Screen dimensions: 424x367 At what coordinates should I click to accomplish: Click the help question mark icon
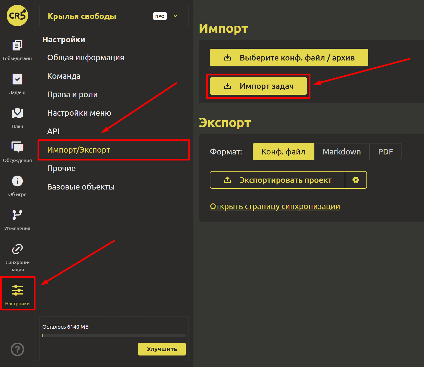[x=17, y=349]
